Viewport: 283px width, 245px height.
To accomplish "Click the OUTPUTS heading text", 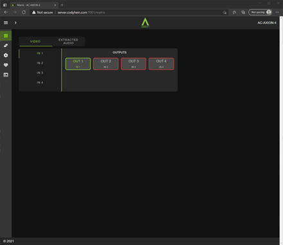I will coord(120,53).
